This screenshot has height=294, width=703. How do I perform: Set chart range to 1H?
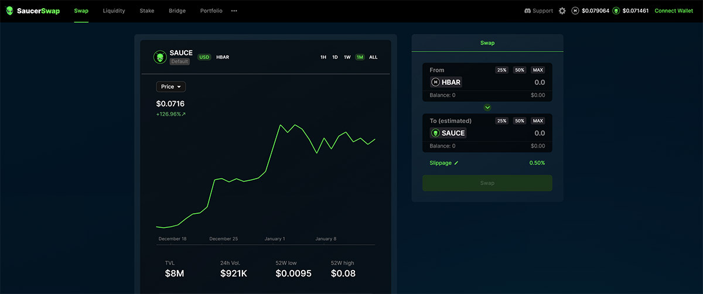click(x=323, y=57)
